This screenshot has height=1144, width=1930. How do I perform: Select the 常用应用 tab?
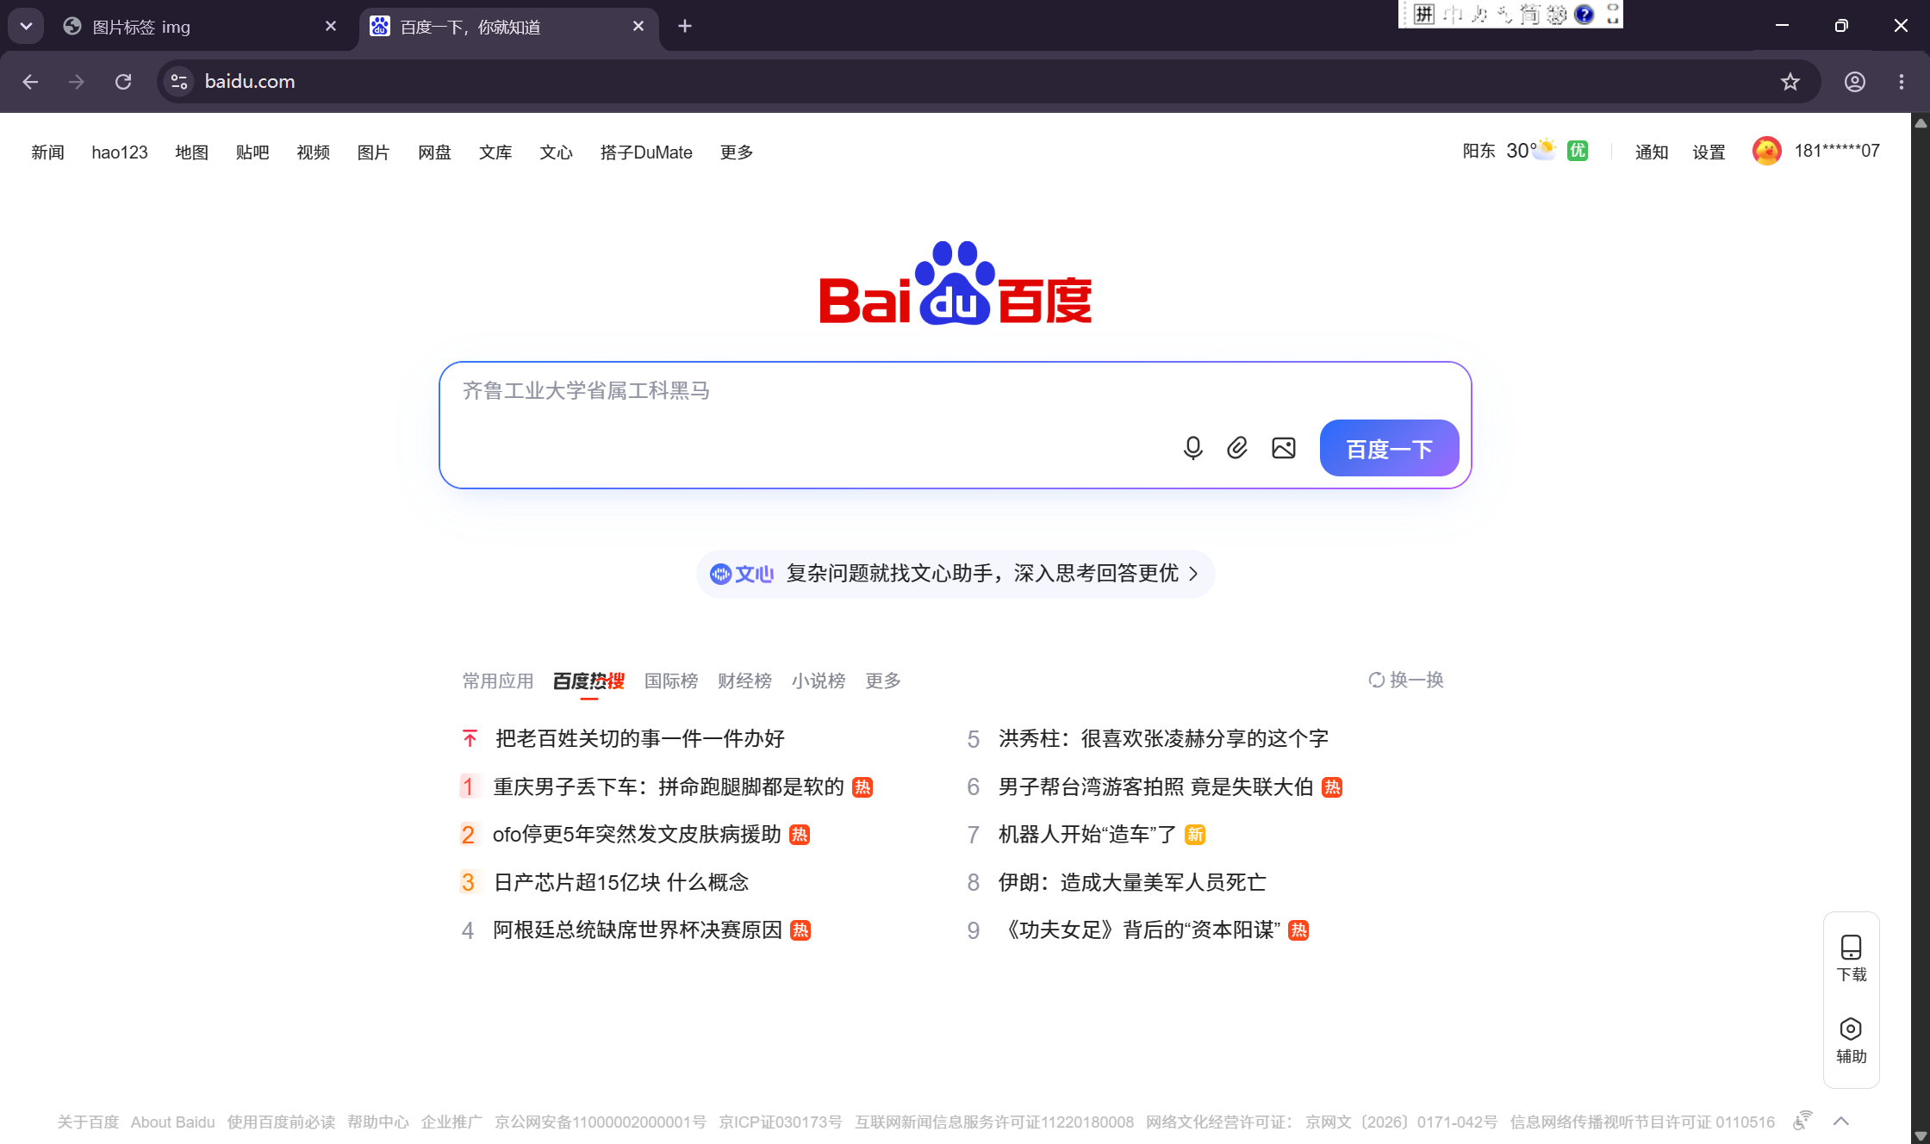point(498,681)
